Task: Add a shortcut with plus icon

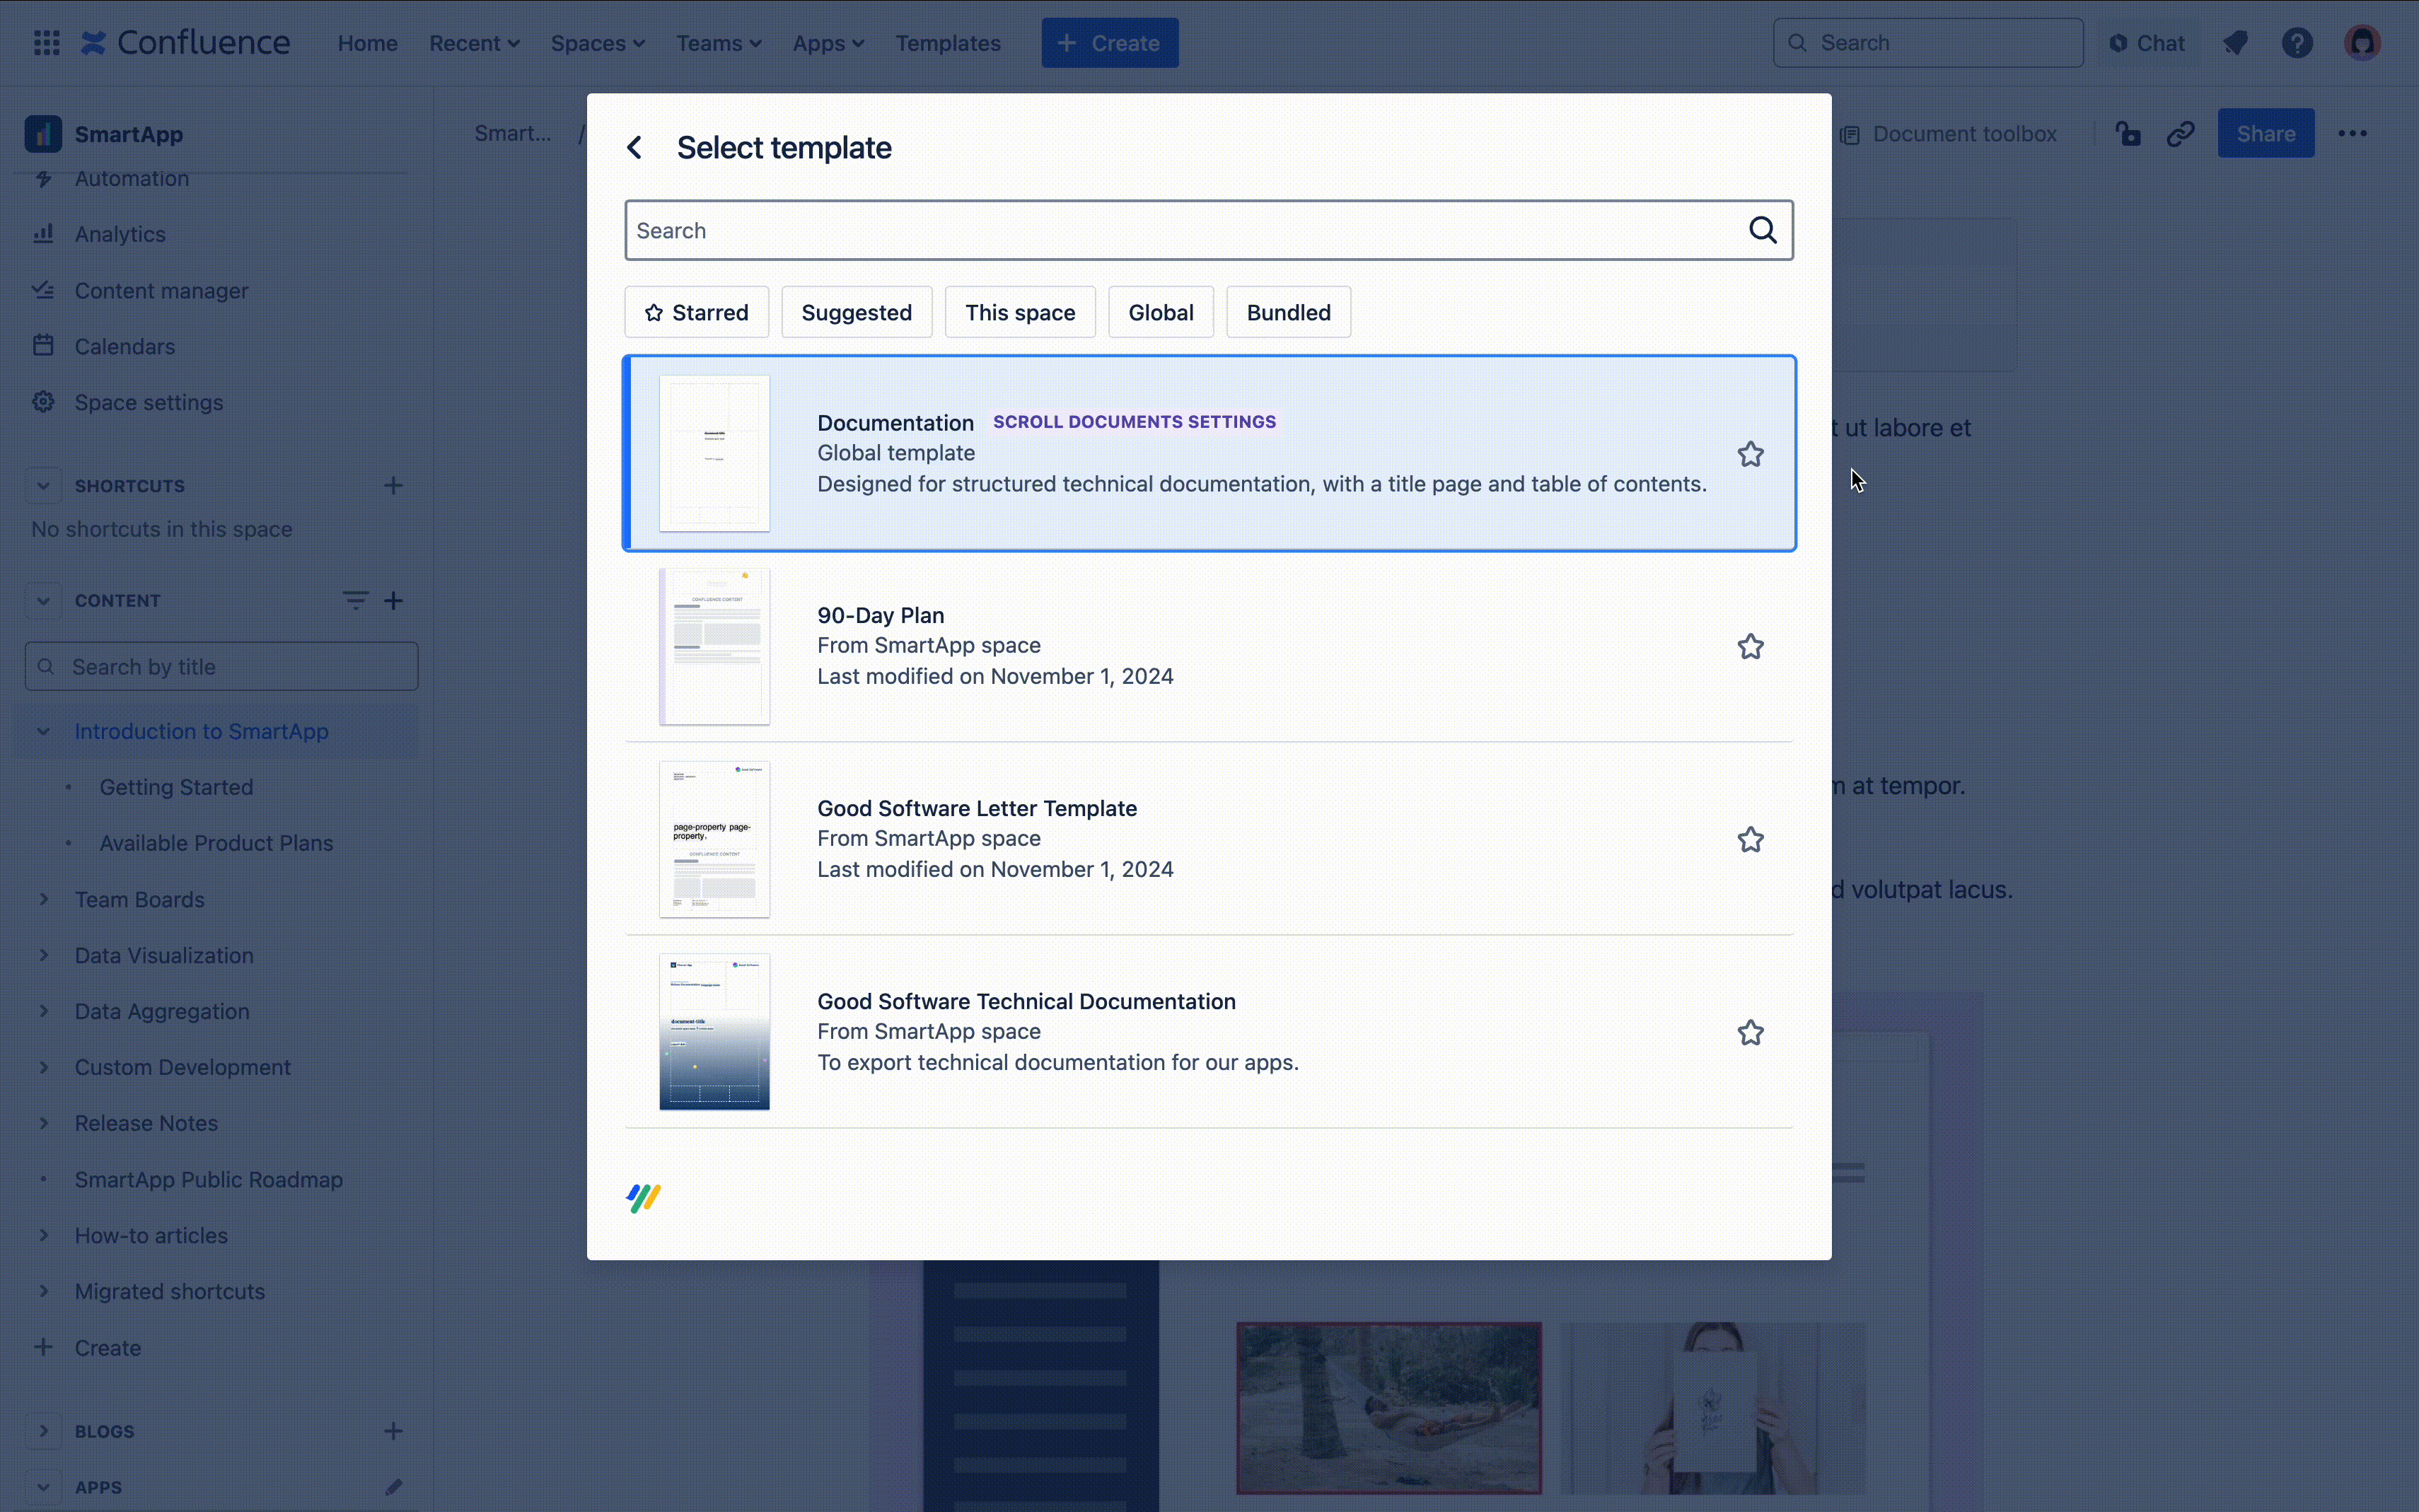Action: coord(393,486)
